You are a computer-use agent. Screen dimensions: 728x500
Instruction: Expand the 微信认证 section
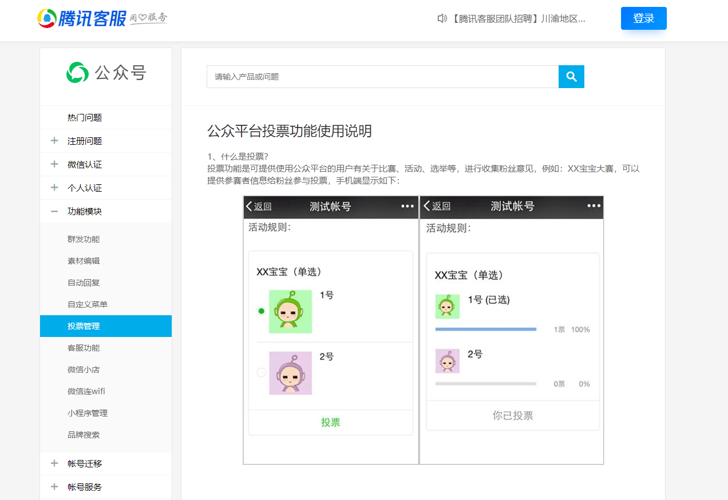[55, 164]
